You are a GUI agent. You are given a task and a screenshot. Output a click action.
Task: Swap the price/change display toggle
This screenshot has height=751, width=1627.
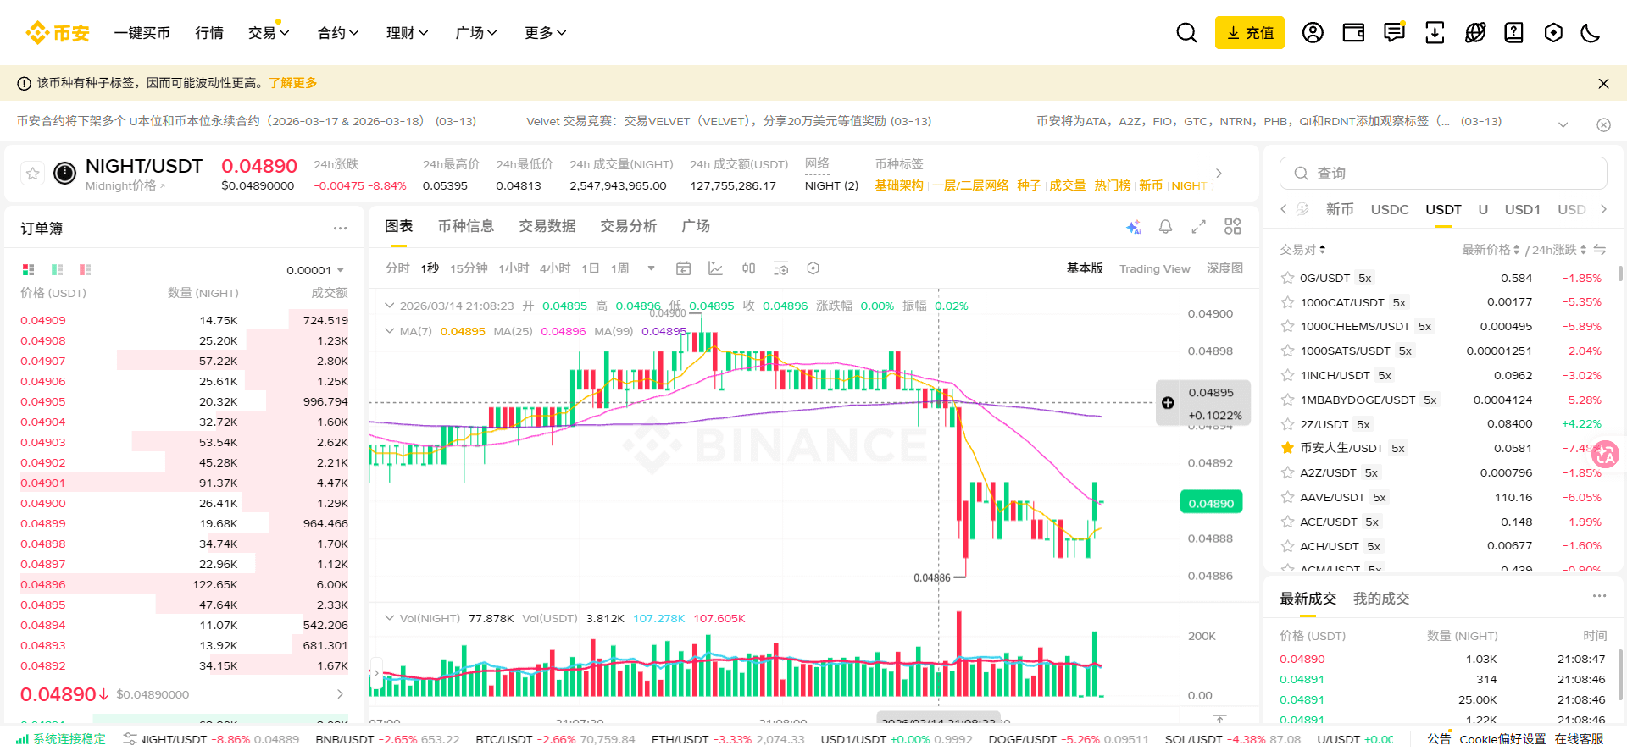pos(1599,250)
